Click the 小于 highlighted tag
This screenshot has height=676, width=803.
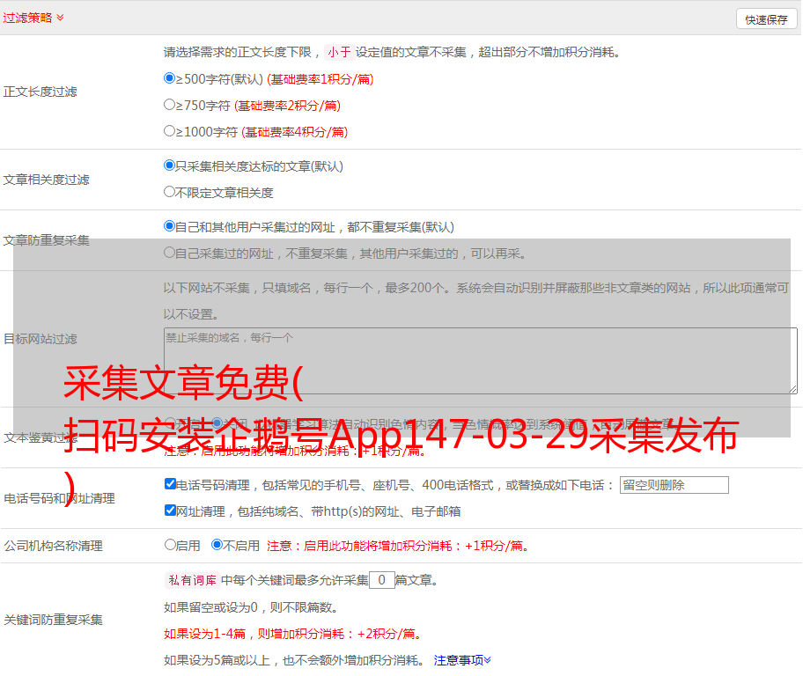click(x=340, y=52)
